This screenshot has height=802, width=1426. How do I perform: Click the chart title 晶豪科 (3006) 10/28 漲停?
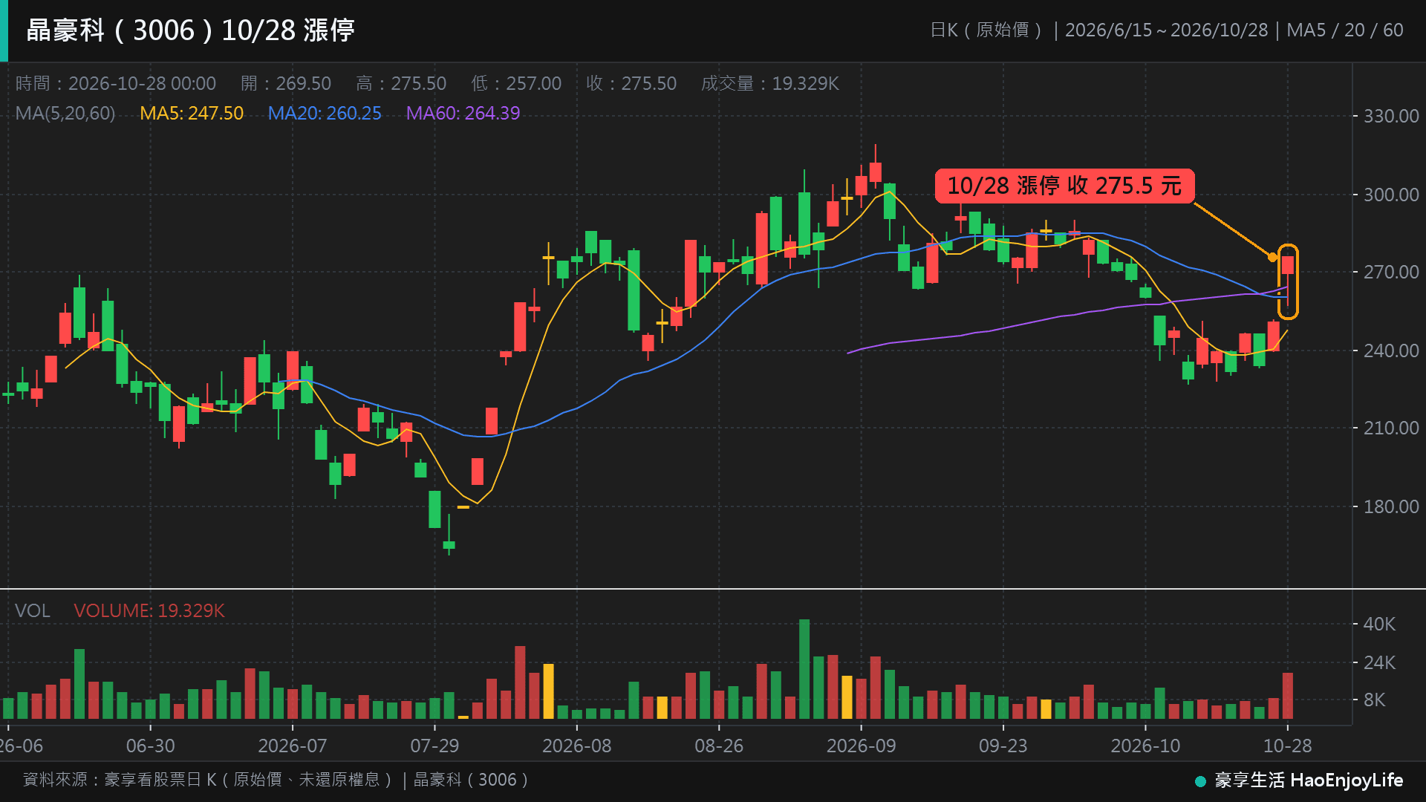[190, 30]
